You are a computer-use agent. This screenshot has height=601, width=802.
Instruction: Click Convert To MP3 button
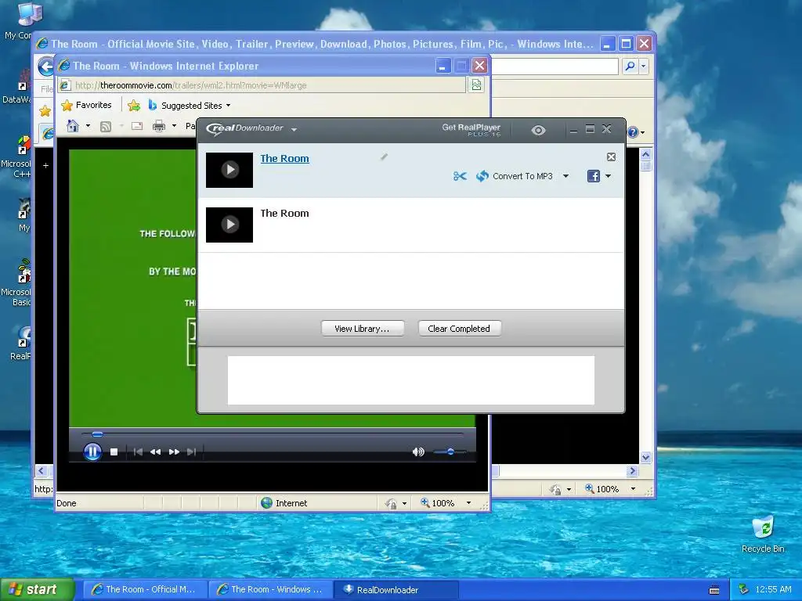point(515,176)
